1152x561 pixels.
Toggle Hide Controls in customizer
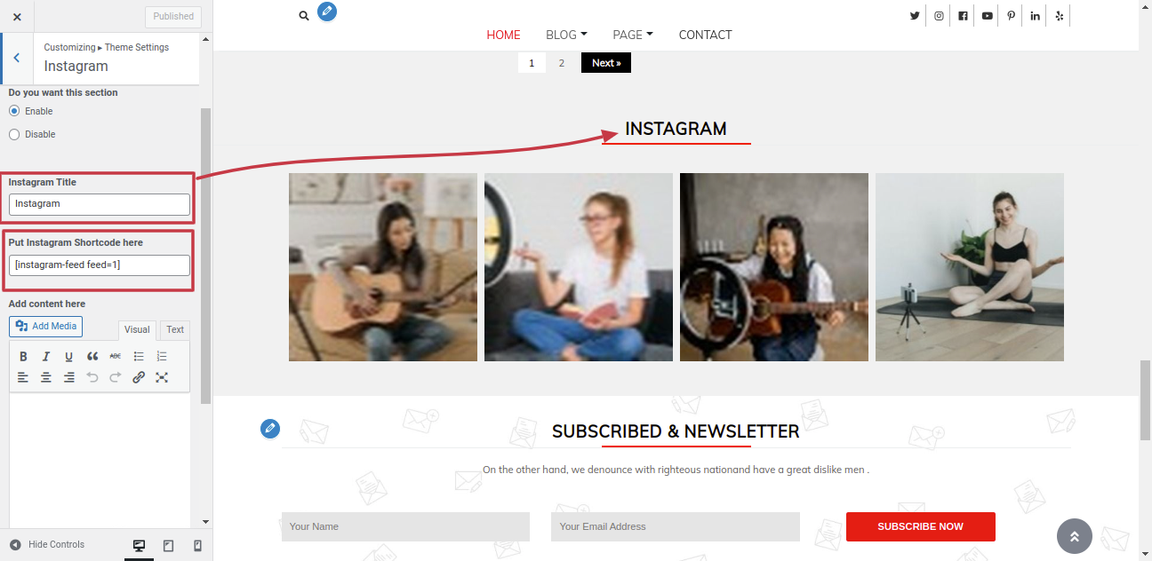(x=47, y=544)
